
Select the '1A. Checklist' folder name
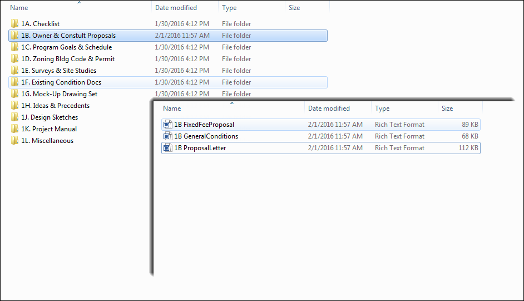click(41, 24)
